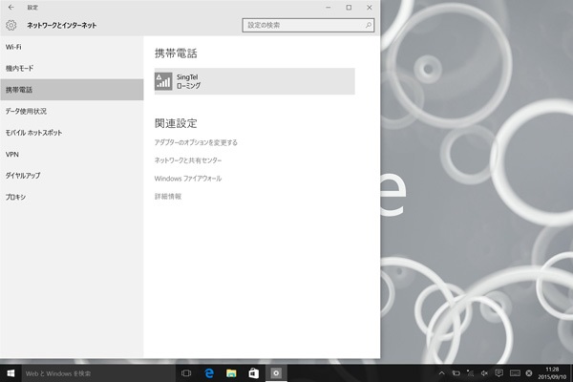The height and width of the screenshot is (382, 573).
Task: Select ダイヤルアップ in the sidebar
Action: click(72, 176)
